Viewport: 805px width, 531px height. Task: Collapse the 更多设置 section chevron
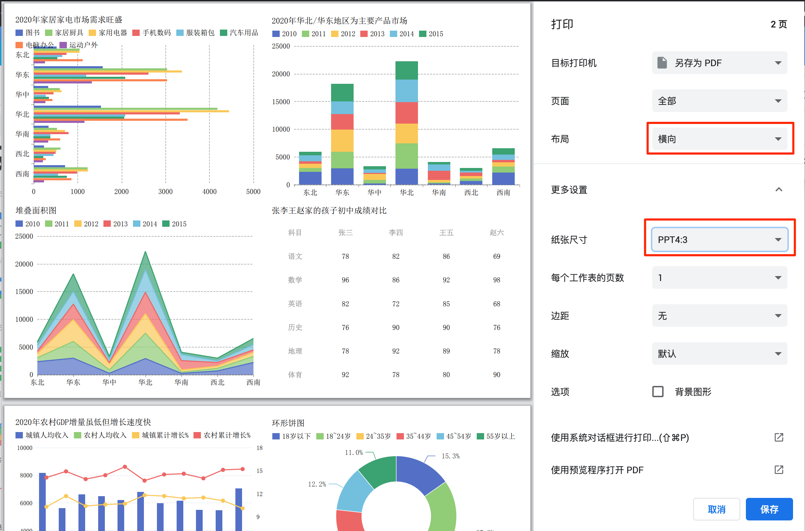[x=779, y=190]
